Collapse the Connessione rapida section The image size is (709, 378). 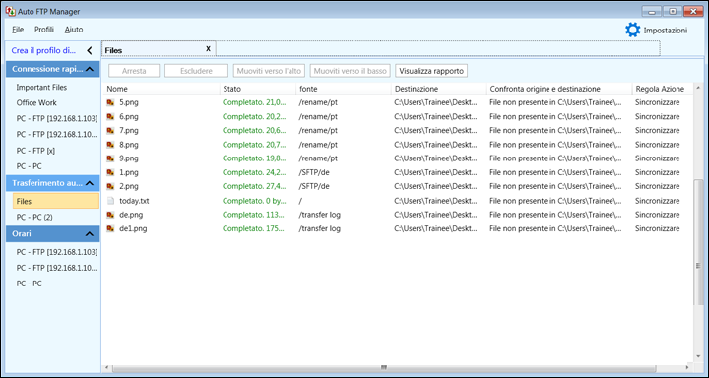(90, 69)
